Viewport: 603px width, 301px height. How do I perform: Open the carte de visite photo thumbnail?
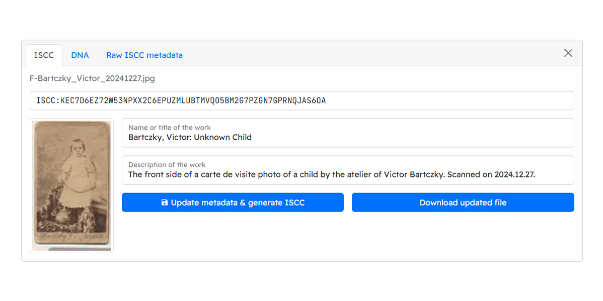71,185
